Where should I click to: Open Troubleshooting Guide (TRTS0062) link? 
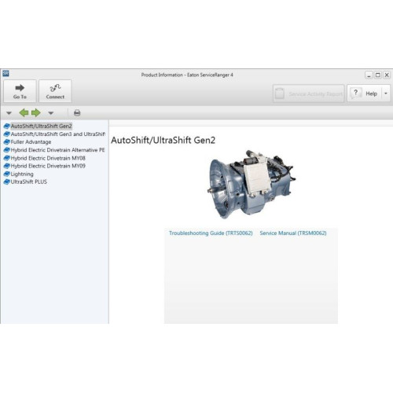point(211,233)
